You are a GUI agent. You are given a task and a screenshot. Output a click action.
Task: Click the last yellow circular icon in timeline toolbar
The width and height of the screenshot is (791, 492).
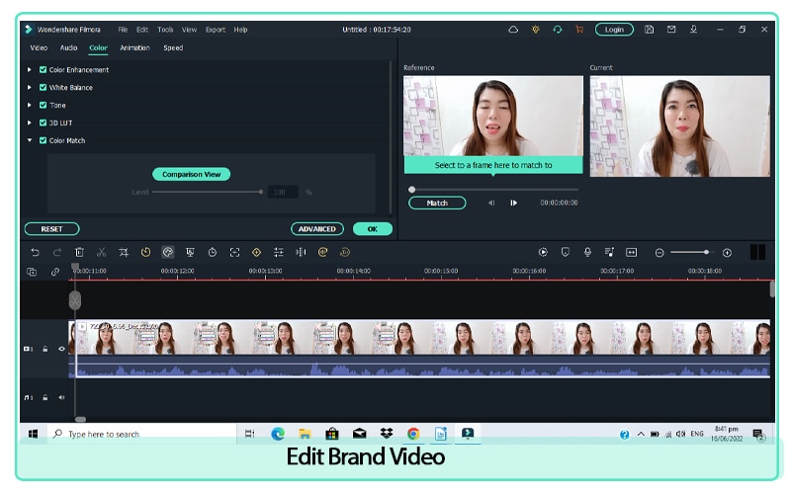click(345, 253)
